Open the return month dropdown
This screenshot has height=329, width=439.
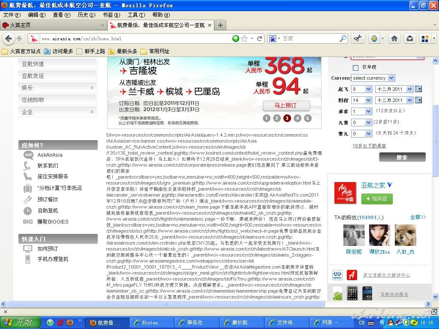click(394, 100)
